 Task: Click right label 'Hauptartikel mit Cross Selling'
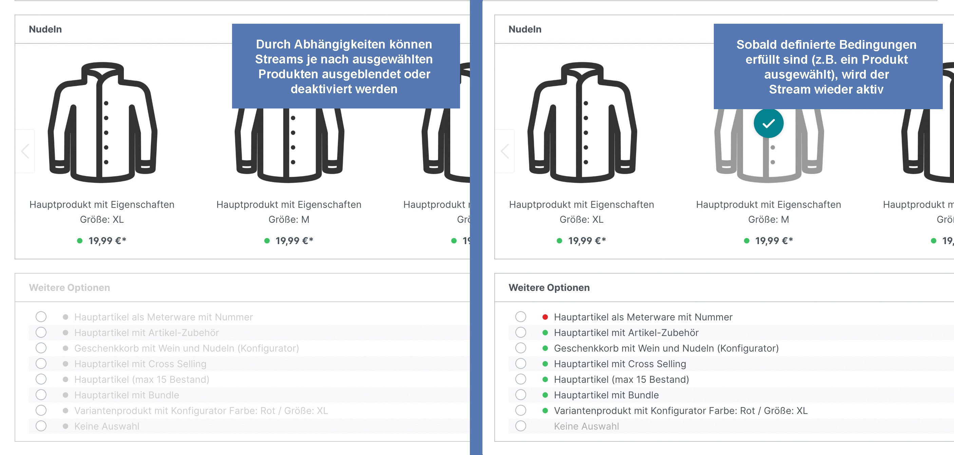(x=620, y=364)
